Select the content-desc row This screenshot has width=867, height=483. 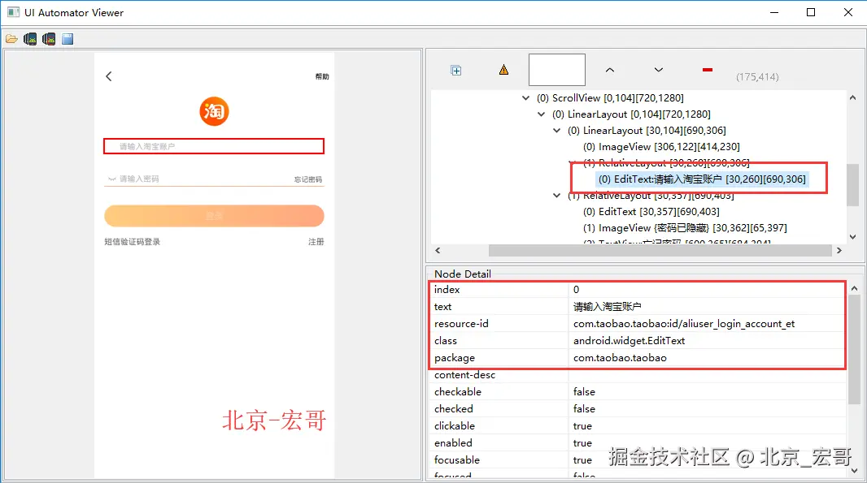pos(638,375)
